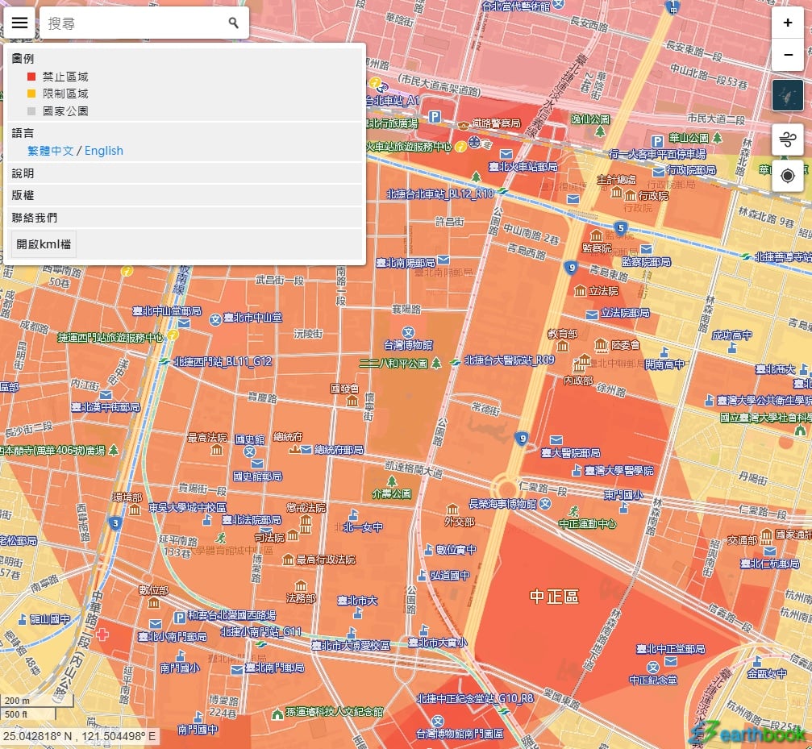Screen dimensions: 812x749
Task: Focus the 搜尋 search input field
Action: [x=133, y=23]
